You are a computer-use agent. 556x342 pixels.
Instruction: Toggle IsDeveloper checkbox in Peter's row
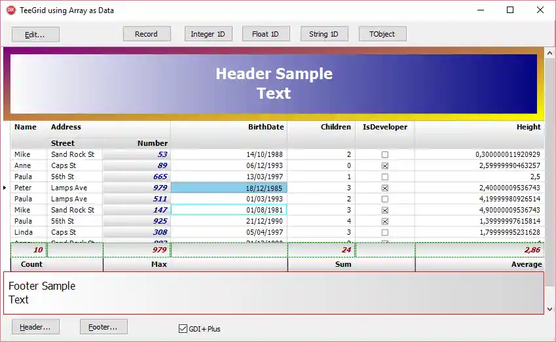pyautogui.click(x=385, y=188)
